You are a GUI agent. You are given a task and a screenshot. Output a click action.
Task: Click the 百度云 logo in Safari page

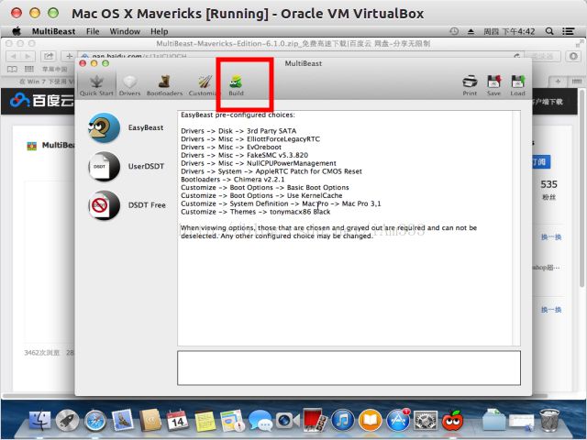coord(42,100)
